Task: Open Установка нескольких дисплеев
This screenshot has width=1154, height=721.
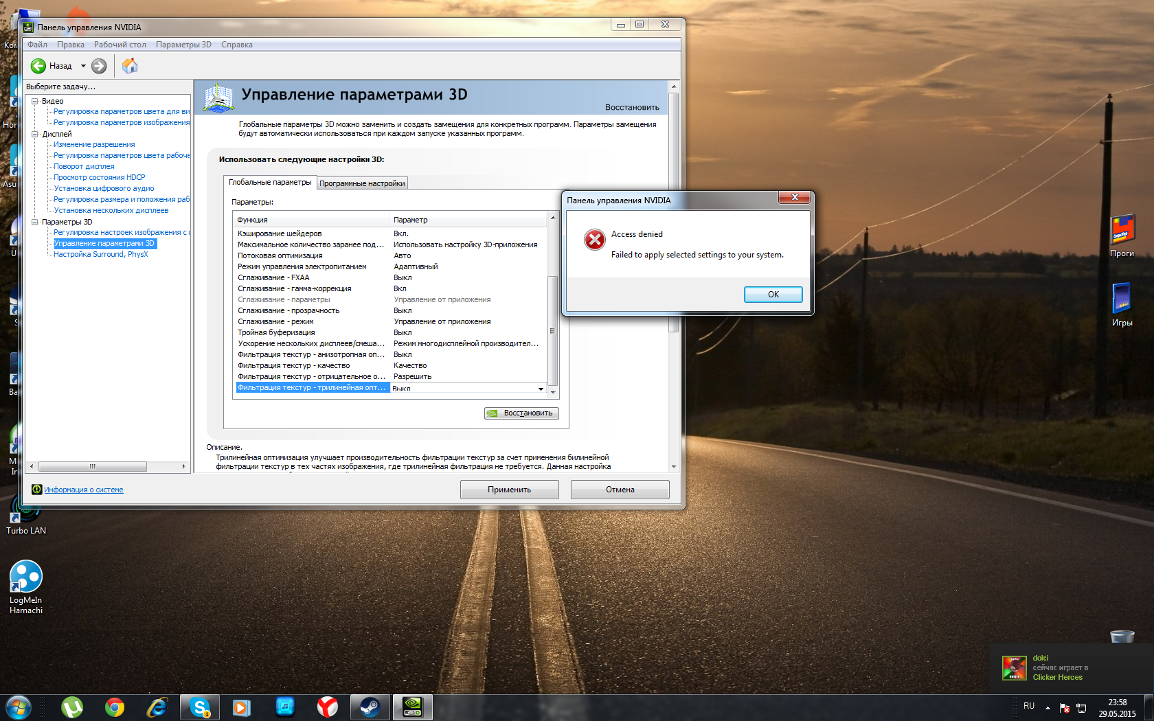Action: [x=111, y=210]
